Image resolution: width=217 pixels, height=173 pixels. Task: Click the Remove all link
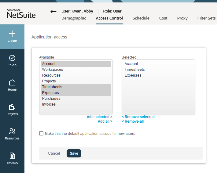click(133, 121)
